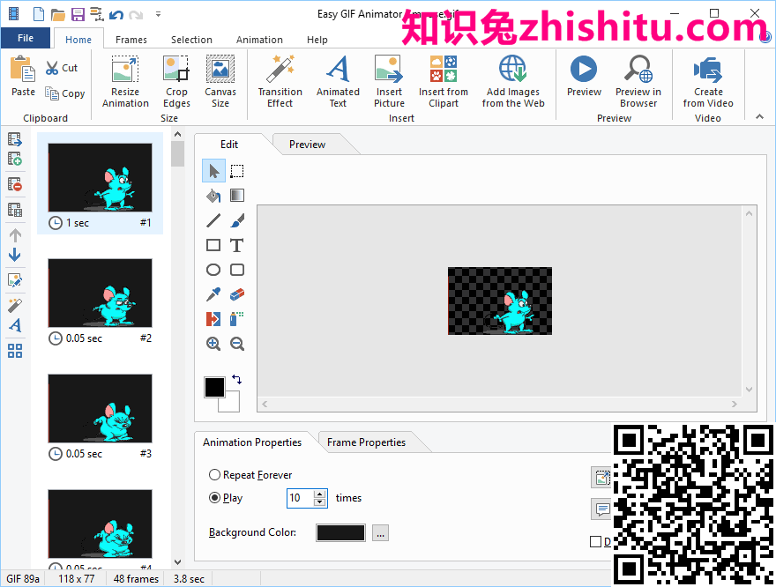
Task: Click the Paste button
Action: (x=23, y=76)
